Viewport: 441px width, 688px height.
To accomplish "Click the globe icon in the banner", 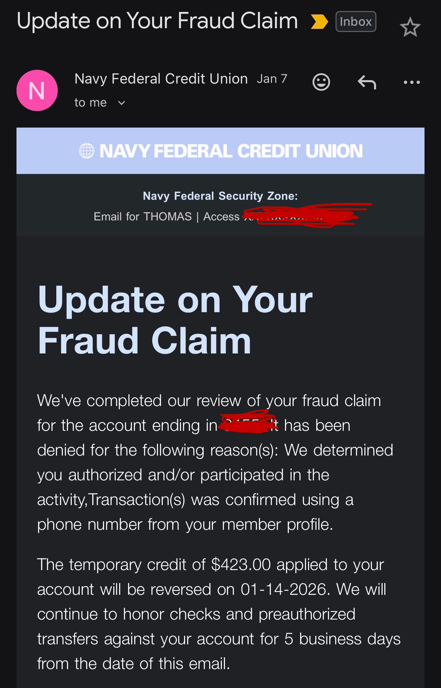I will 87,151.
